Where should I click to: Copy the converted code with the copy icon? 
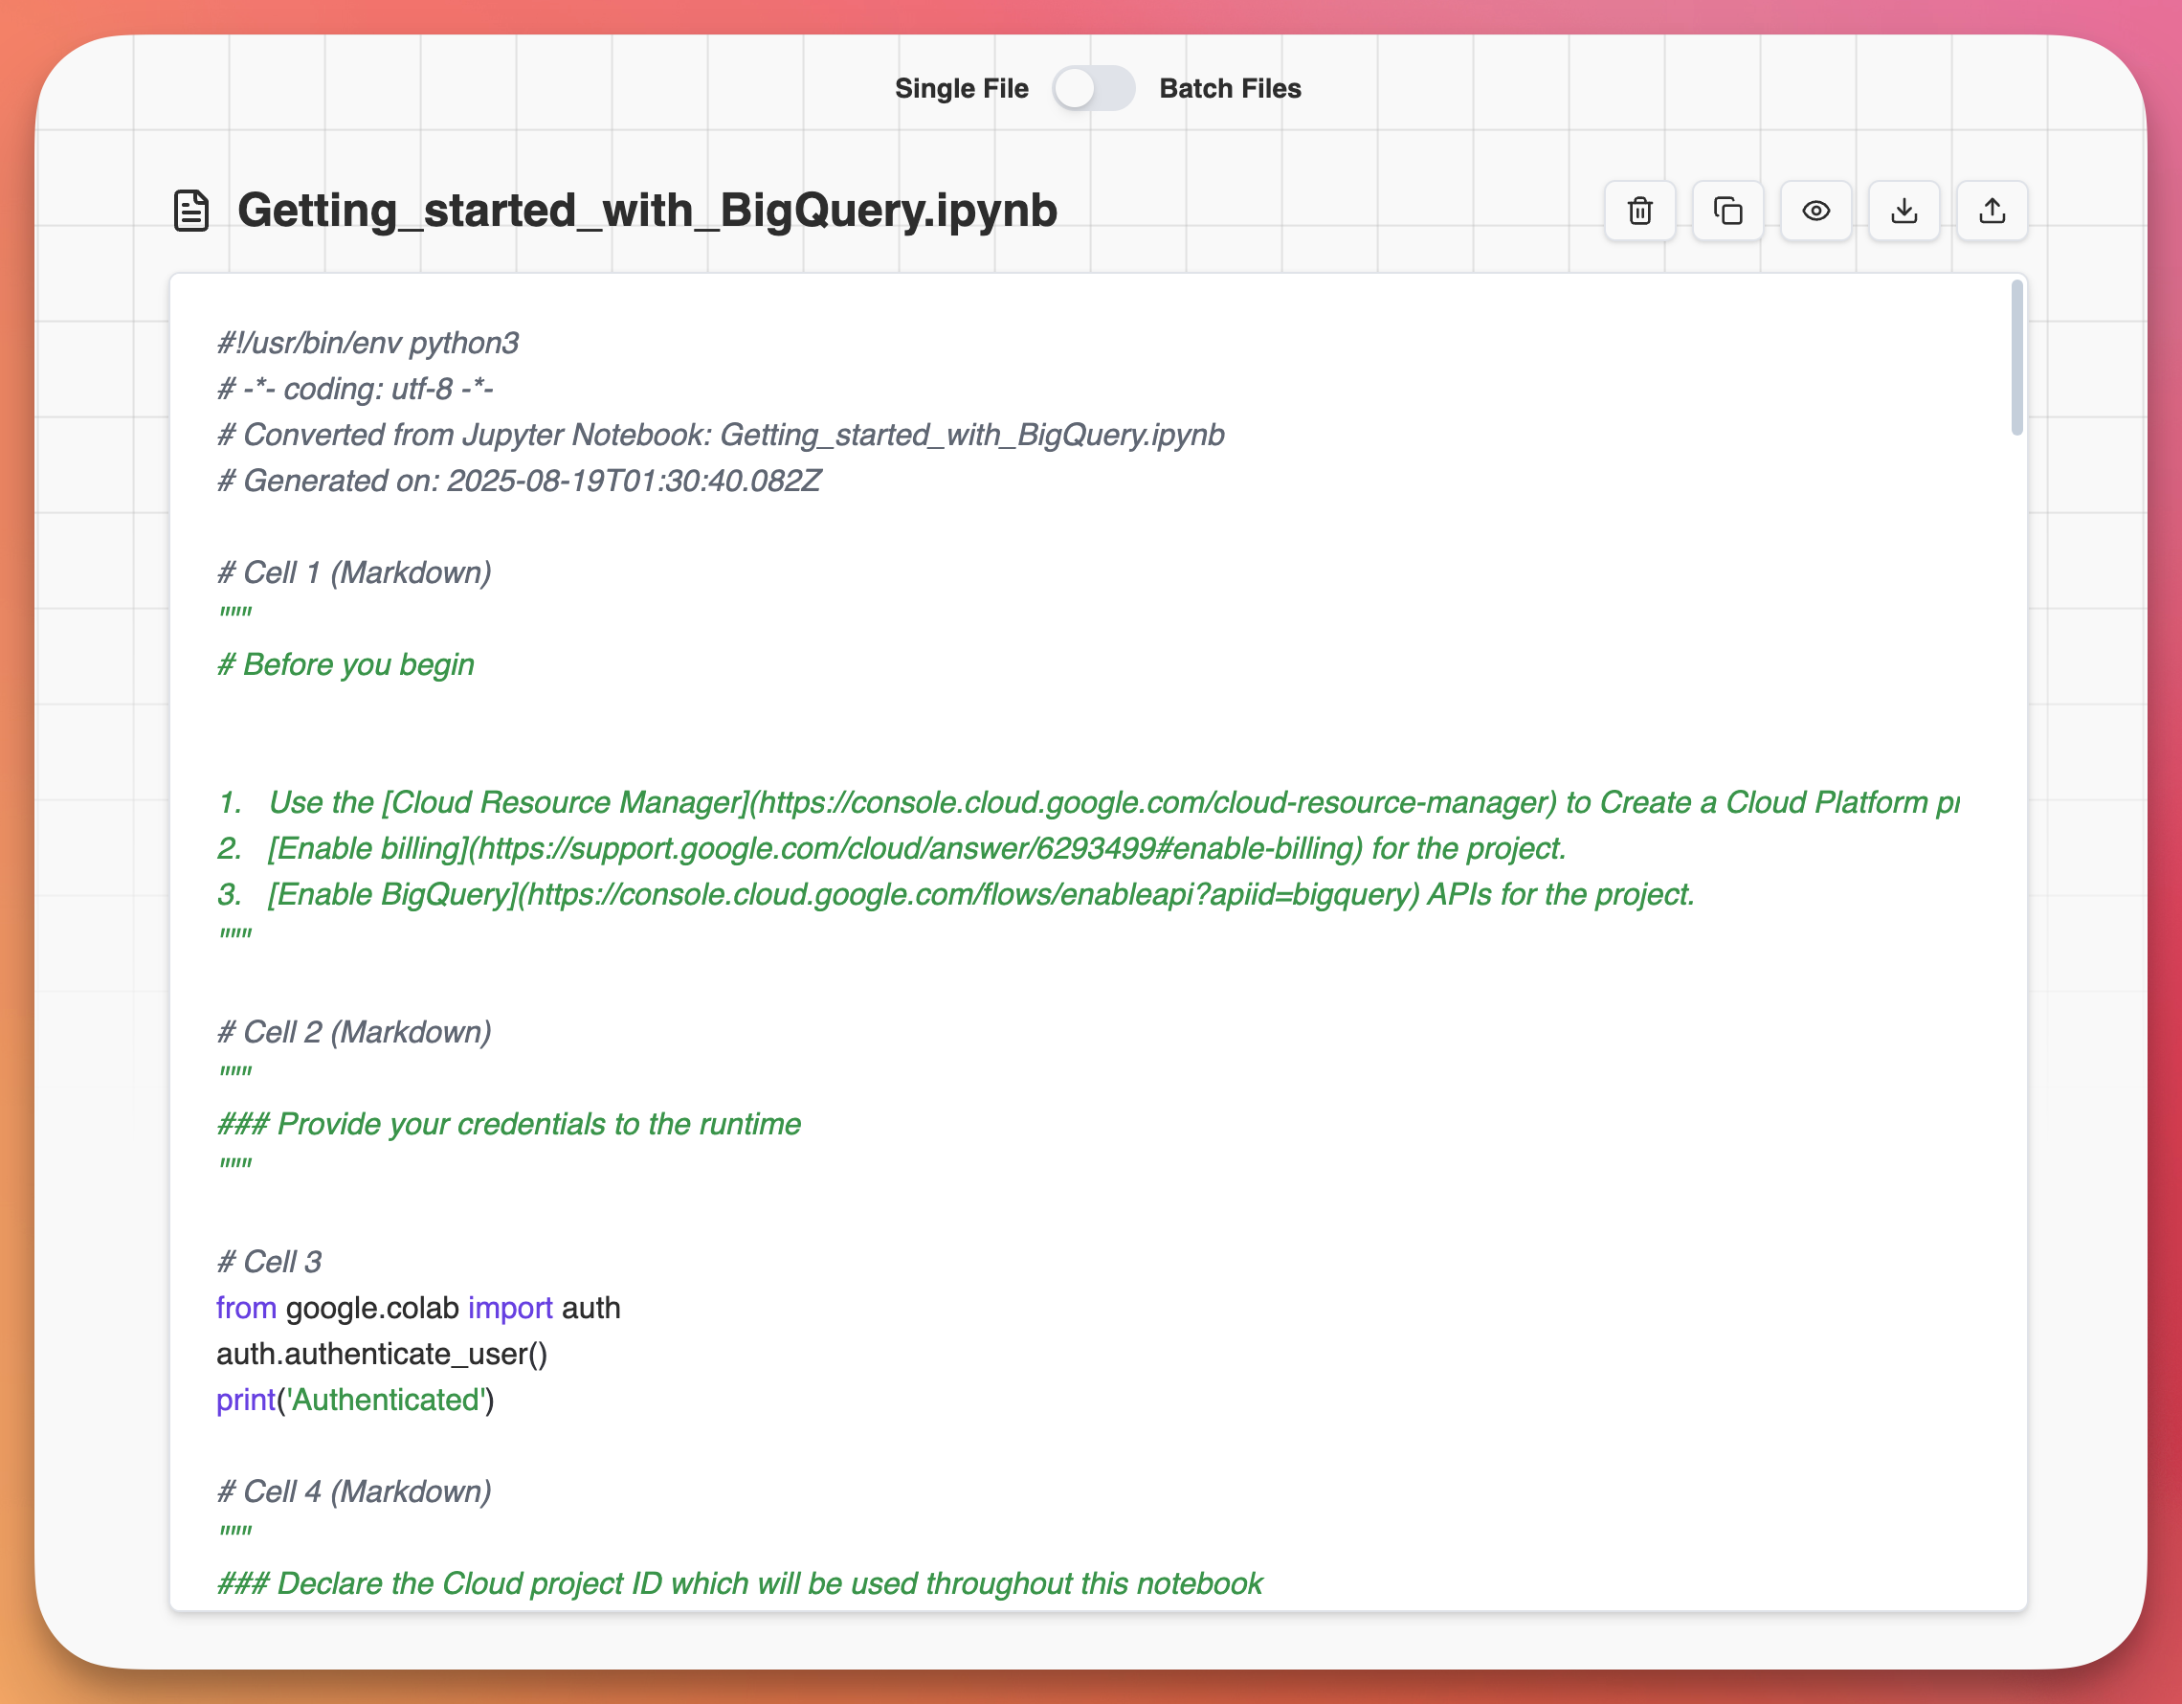click(1727, 211)
